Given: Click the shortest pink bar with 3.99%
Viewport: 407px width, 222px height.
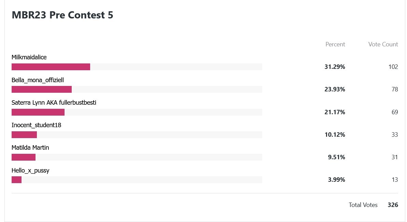Looking at the screenshot, I should coord(17,180).
